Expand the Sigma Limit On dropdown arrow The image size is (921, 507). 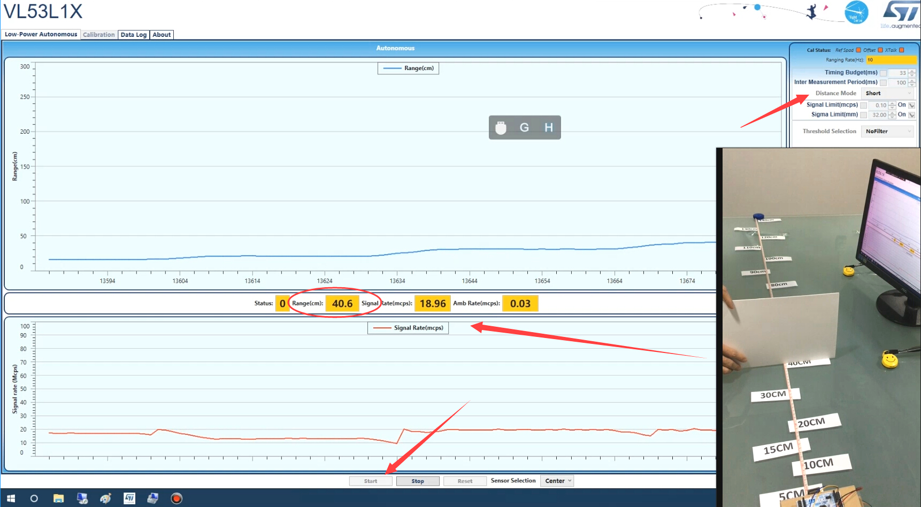click(912, 115)
